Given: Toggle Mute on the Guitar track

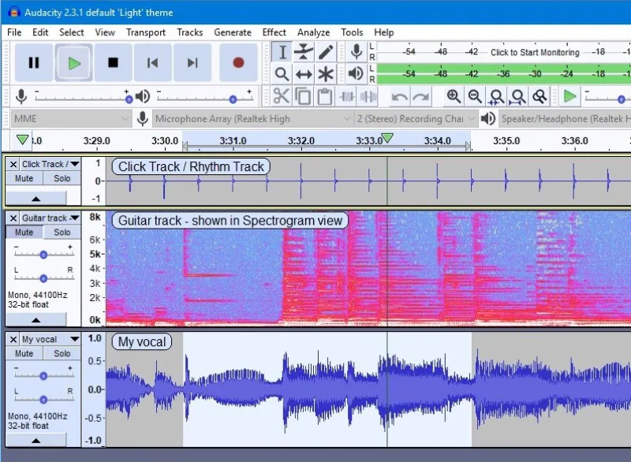Looking at the screenshot, I should point(24,232).
